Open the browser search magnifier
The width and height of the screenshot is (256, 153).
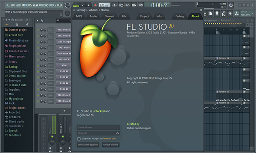(x=12, y=20)
